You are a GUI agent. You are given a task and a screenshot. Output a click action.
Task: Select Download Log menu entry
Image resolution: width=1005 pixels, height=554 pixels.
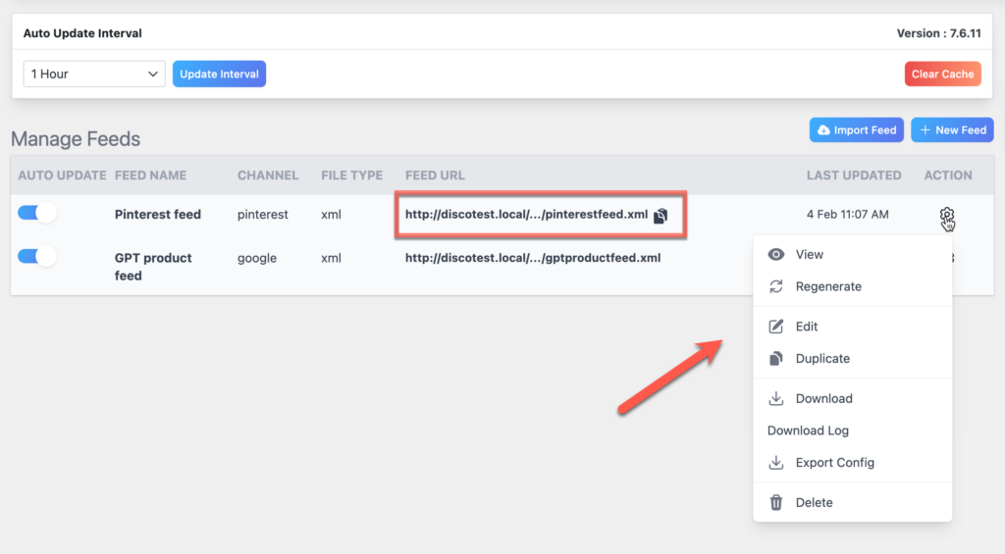tap(852, 430)
